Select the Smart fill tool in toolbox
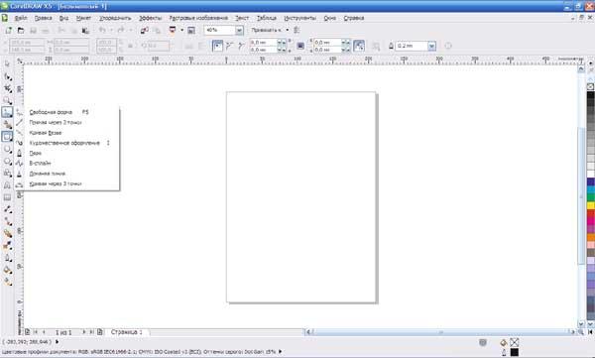The width and height of the screenshot is (595, 358). [7, 124]
